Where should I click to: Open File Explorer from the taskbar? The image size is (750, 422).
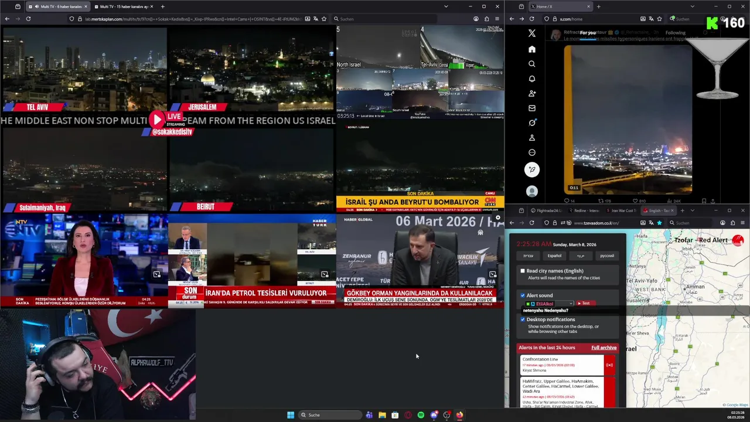(x=382, y=415)
